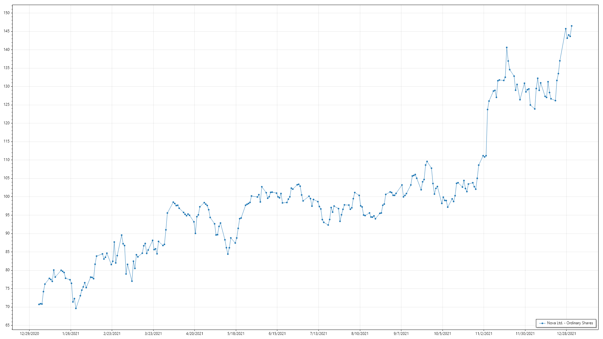Select the final highest data point near 146
The width and height of the screenshot is (603, 339).
tap(572, 26)
